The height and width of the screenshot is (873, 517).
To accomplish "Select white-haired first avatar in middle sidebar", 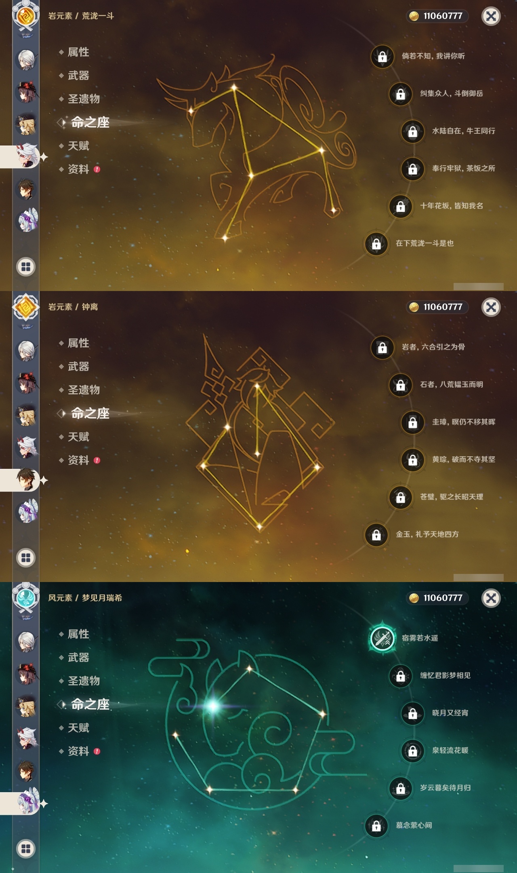I will [27, 350].
